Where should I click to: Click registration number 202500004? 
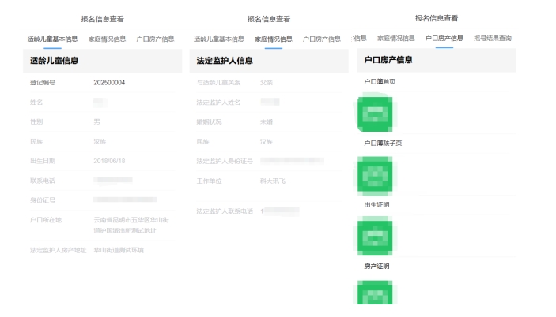pyautogui.click(x=109, y=82)
